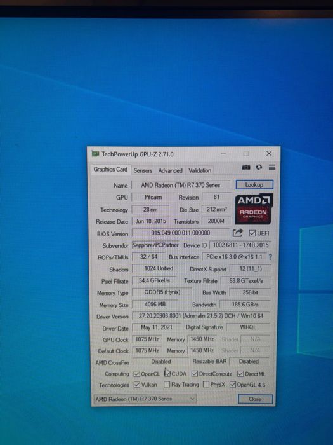Click the Memory Size value 4096 MB

[x=155, y=305]
